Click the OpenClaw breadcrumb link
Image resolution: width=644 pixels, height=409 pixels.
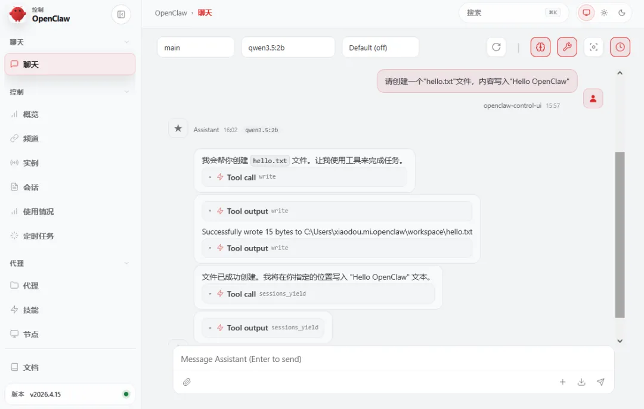tap(171, 13)
